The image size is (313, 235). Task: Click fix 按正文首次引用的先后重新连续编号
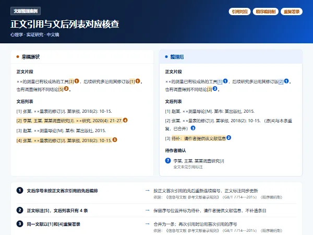click(206, 191)
